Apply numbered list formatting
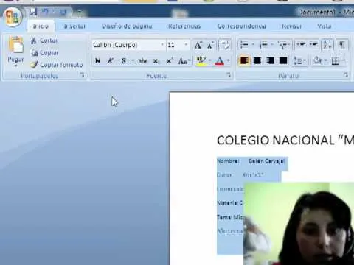 pyautogui.click(x=263, y=45)
